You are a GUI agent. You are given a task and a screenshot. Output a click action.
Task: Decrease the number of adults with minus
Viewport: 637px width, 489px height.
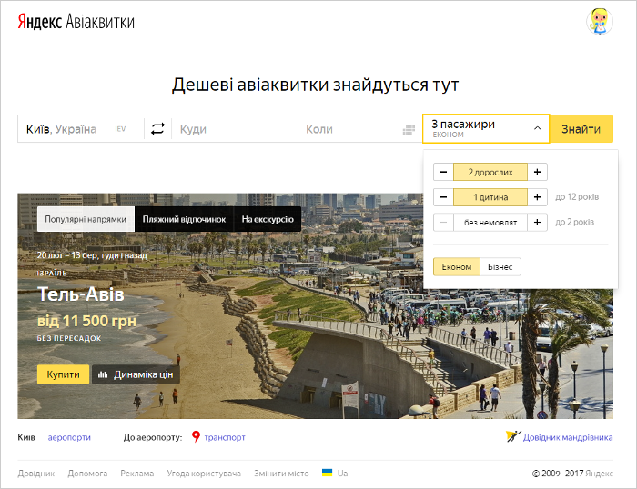click(x=444, y=172)
